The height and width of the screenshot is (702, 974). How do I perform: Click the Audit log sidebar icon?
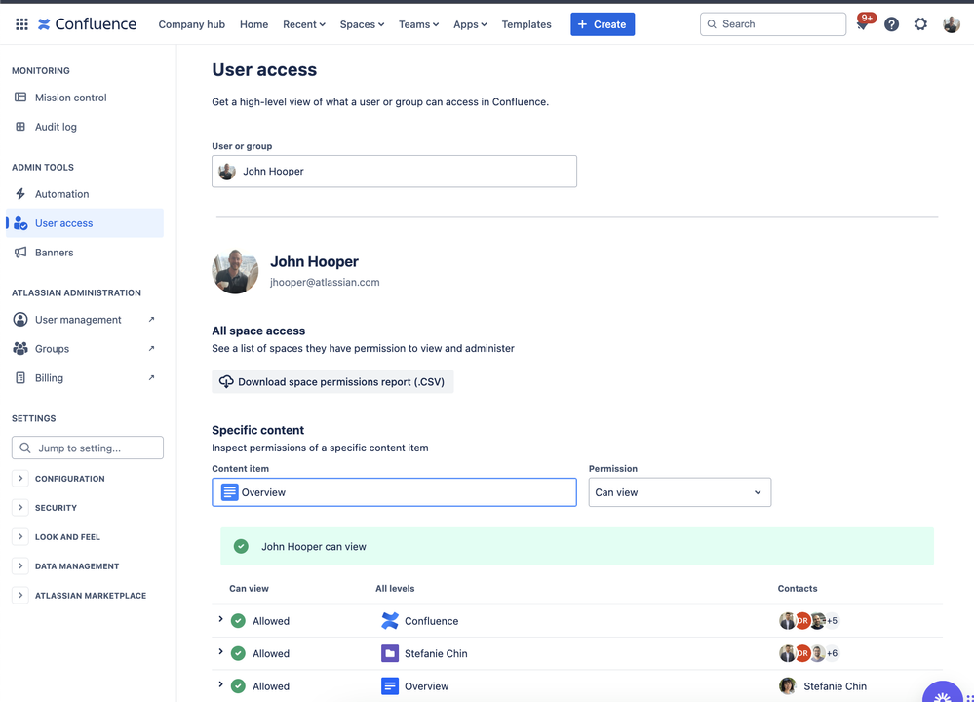(20, 126)
